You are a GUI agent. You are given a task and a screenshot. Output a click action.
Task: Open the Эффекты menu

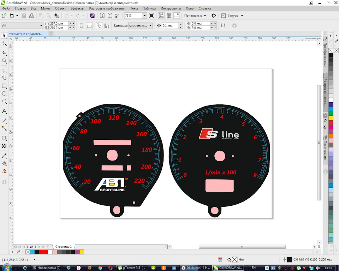[x=77, y=8]
